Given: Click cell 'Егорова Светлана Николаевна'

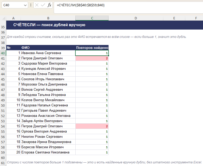Looking at the screenshot, I should pos(48,152).
